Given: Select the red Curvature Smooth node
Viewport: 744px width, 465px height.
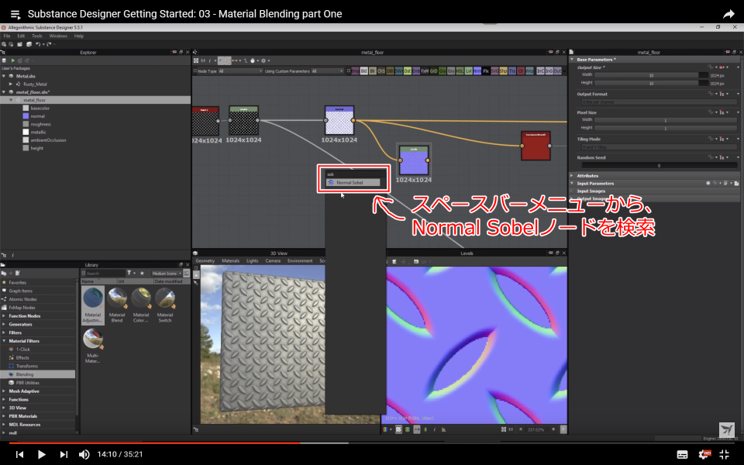Looking at the screenshot, I should tap(536, 146).
